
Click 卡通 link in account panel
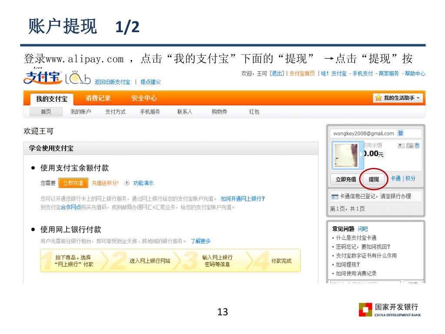[x=395, y=178]
